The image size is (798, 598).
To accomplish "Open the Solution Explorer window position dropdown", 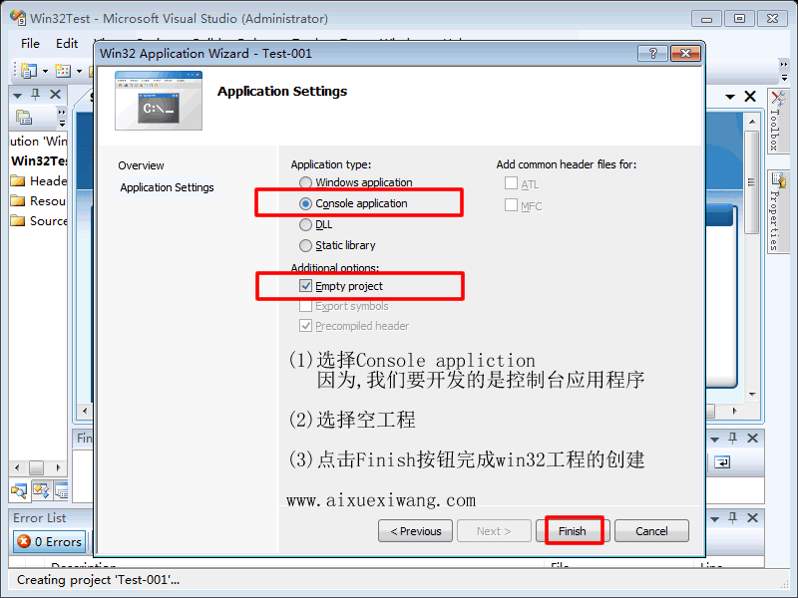I will [17, 95].
